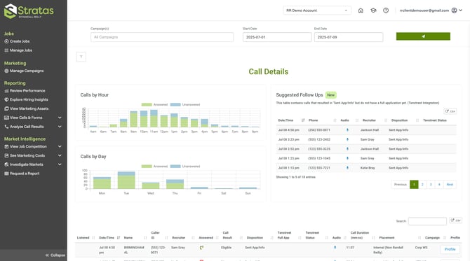Toggle Unanswered legend in Calls by Day
Image resolution: width=470 pixels, height=261 pixels.
(185, 167)
